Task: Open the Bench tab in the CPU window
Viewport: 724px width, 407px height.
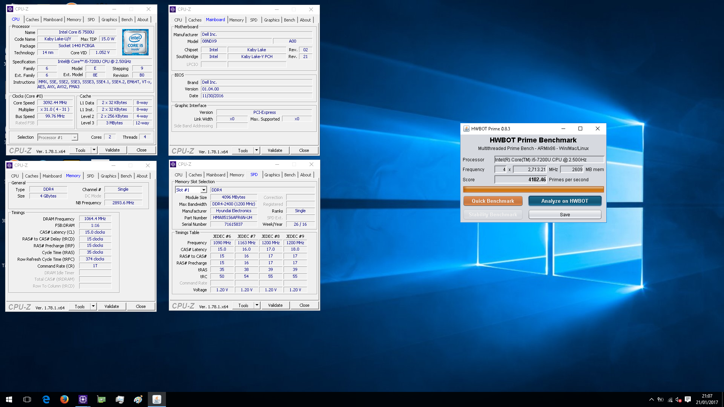Action: pos(127,20)
